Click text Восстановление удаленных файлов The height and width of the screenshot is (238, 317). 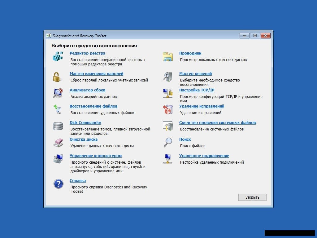point(102,113)
